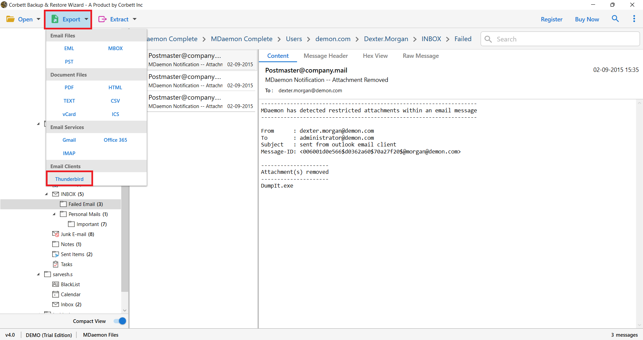Click the Notes folder icon
Screen dimensions: 643x340
pos(56,244)
